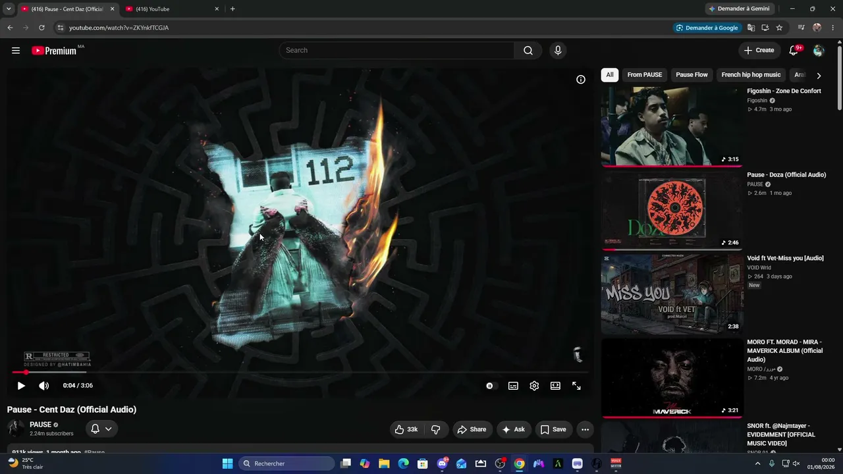The width and height of the screenshot is (843, 474).
Task: Like the video (33k)
Action: (406, 429)
